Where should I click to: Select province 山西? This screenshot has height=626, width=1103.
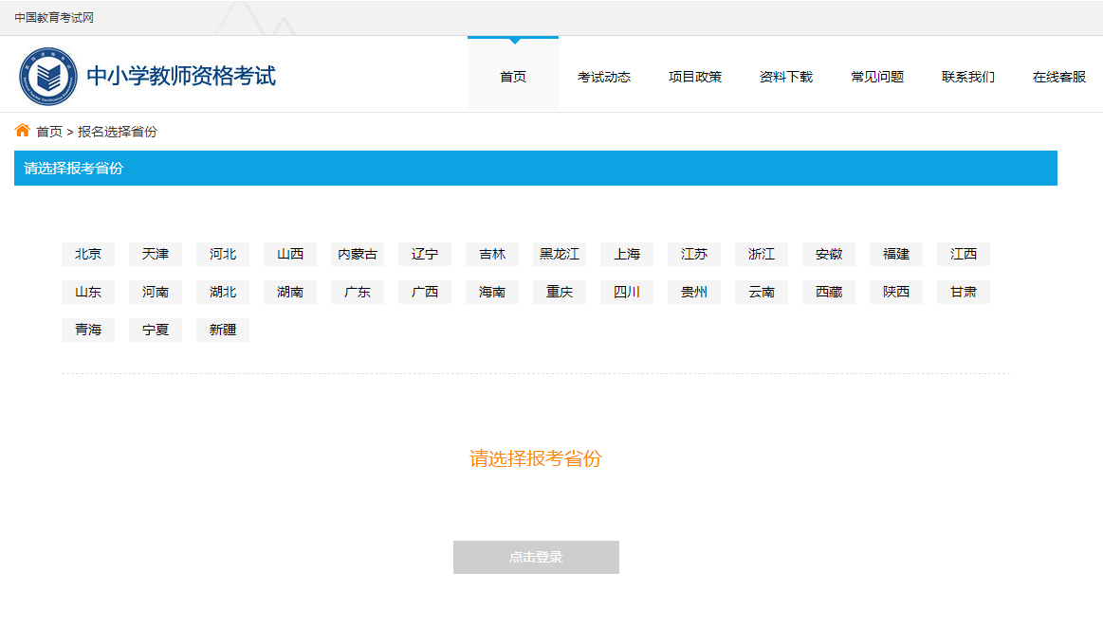[290, 254]
